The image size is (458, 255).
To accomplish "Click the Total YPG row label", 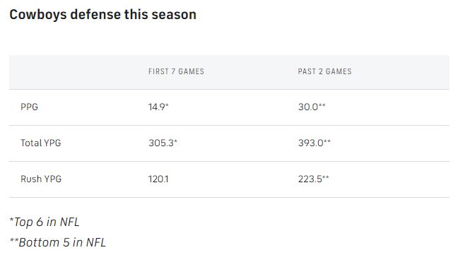I will (x=40, y=143).
